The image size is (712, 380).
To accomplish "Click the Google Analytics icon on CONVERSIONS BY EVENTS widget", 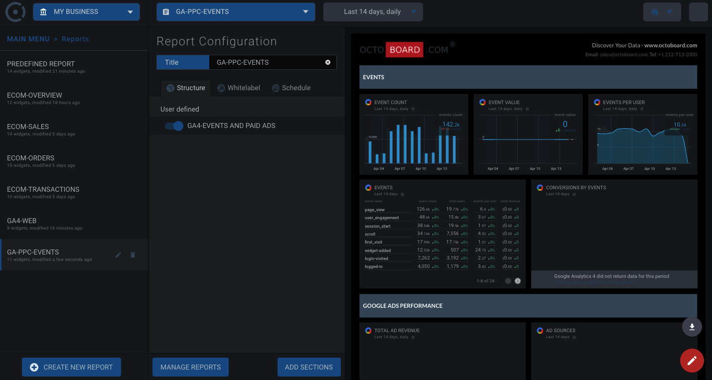I will point(540,188).
